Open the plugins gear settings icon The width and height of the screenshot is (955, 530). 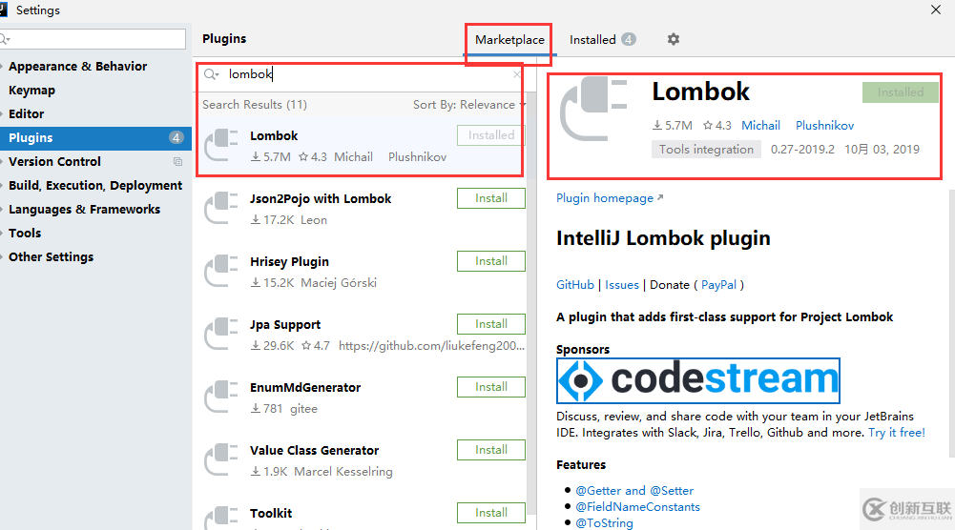coord(673,39)
